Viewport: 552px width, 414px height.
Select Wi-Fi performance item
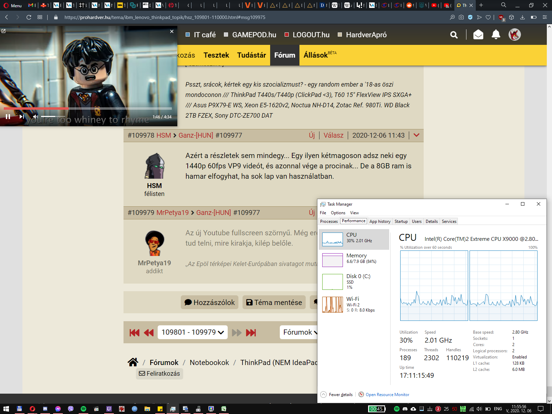click(x=354, y=304)
